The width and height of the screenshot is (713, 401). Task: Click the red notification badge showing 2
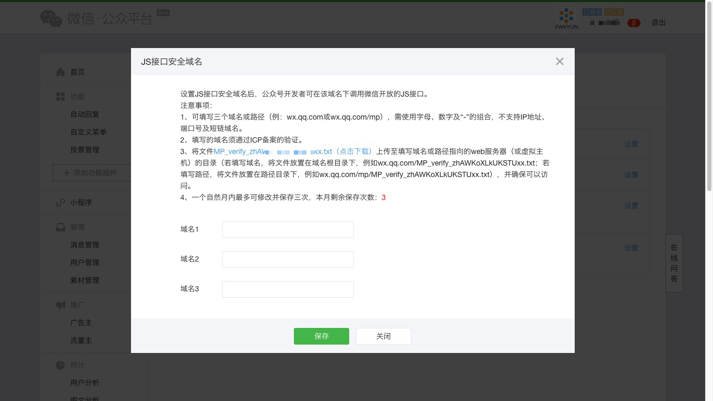pyautogui.click(x=634, y=23)
